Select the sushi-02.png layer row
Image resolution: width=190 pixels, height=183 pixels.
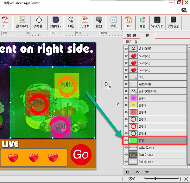coord(155,148)
